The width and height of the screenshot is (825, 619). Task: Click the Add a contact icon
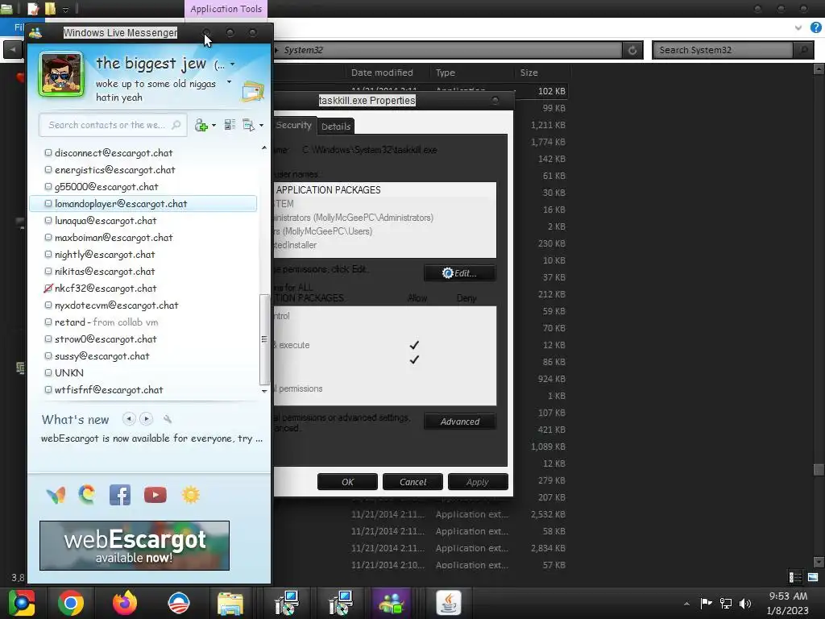tap(201, 125)
